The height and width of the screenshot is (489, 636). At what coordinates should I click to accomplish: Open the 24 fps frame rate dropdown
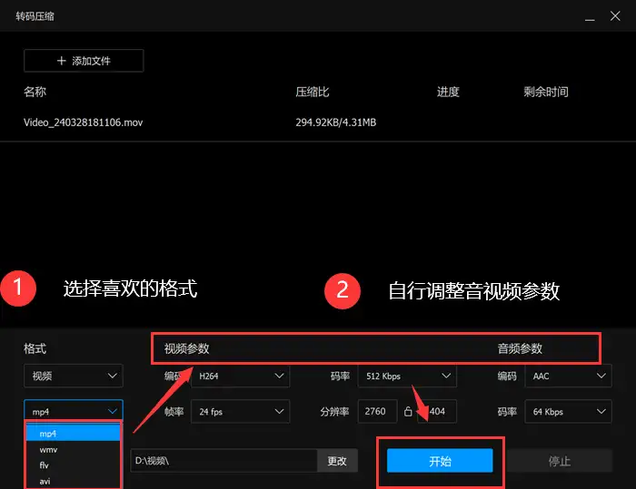click(x=240, y=411)
